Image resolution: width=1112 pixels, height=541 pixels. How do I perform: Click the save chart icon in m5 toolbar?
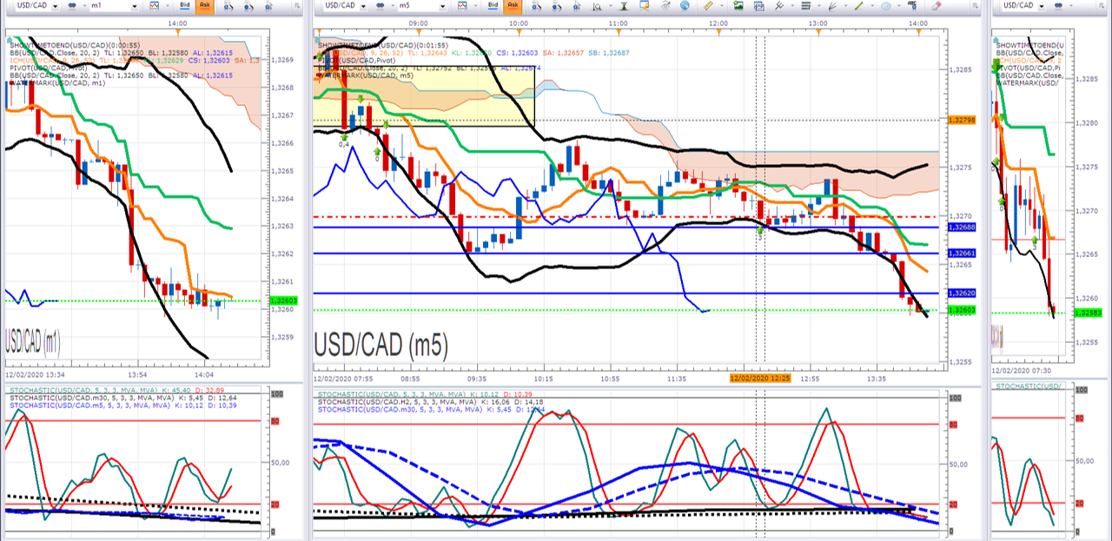tap(759, 6)
